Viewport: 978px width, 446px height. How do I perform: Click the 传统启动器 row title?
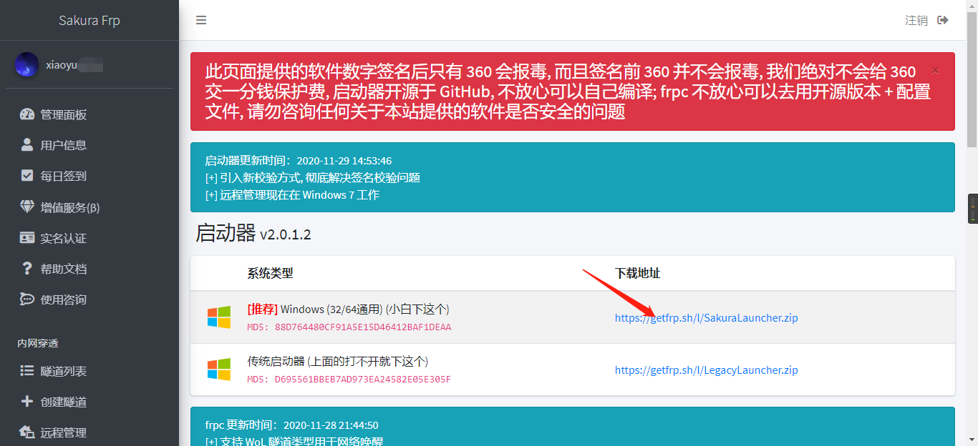coord(338,362)
